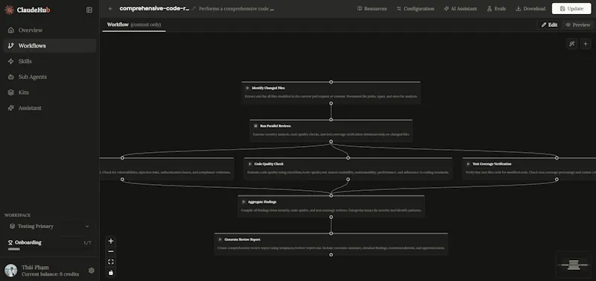Select the Code Quality Check node title
596x281 pixels.
(x=269, y=164)
